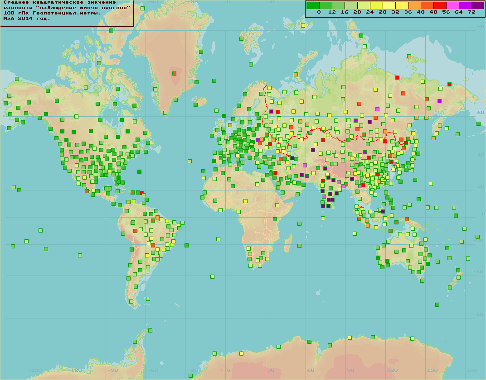
Task: Click longitude label -120 at the bottom edge
Action: pos(75,370)
